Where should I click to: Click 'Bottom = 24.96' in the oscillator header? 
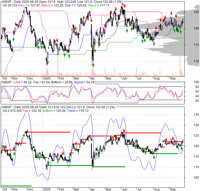(62, 82)
